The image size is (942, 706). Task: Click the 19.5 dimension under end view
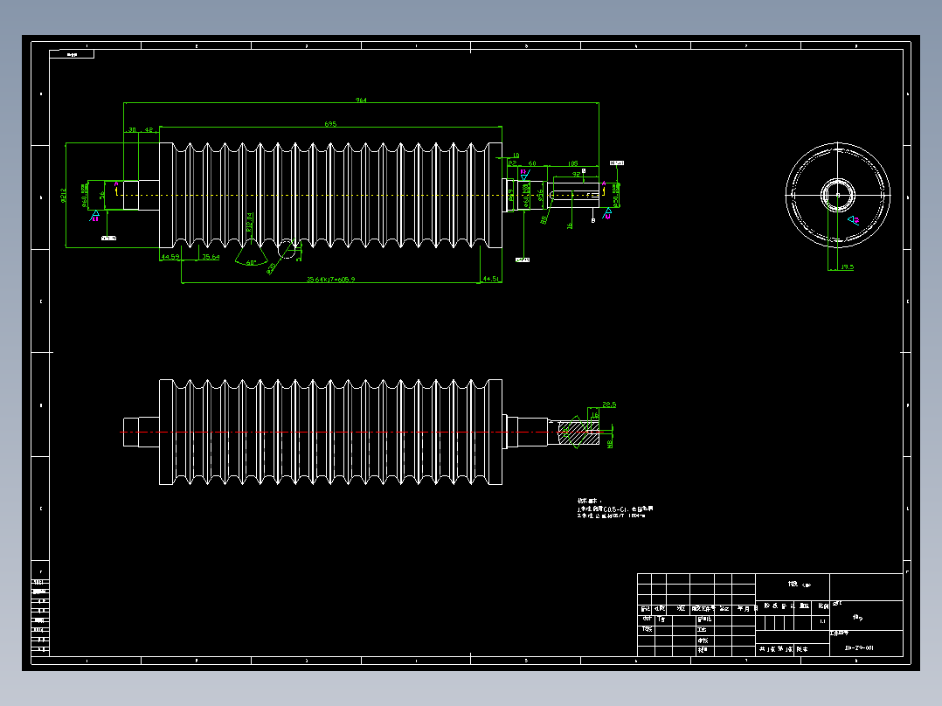(847, 266)
